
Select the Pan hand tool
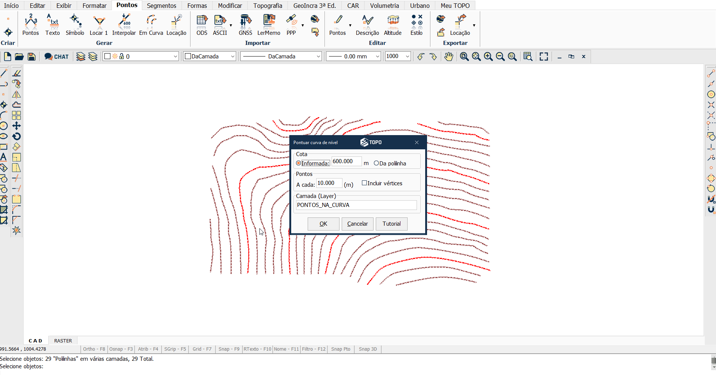(x=448, y=57)
